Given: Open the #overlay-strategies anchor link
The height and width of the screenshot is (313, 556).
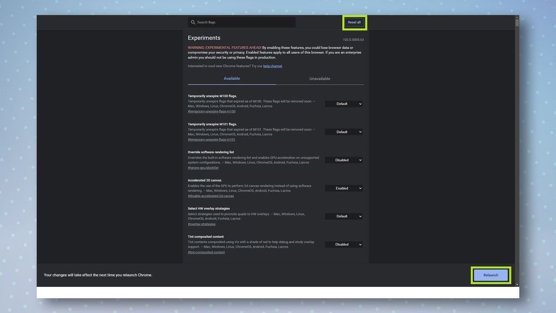Looking at the screenshot, I should click(201, 224).
